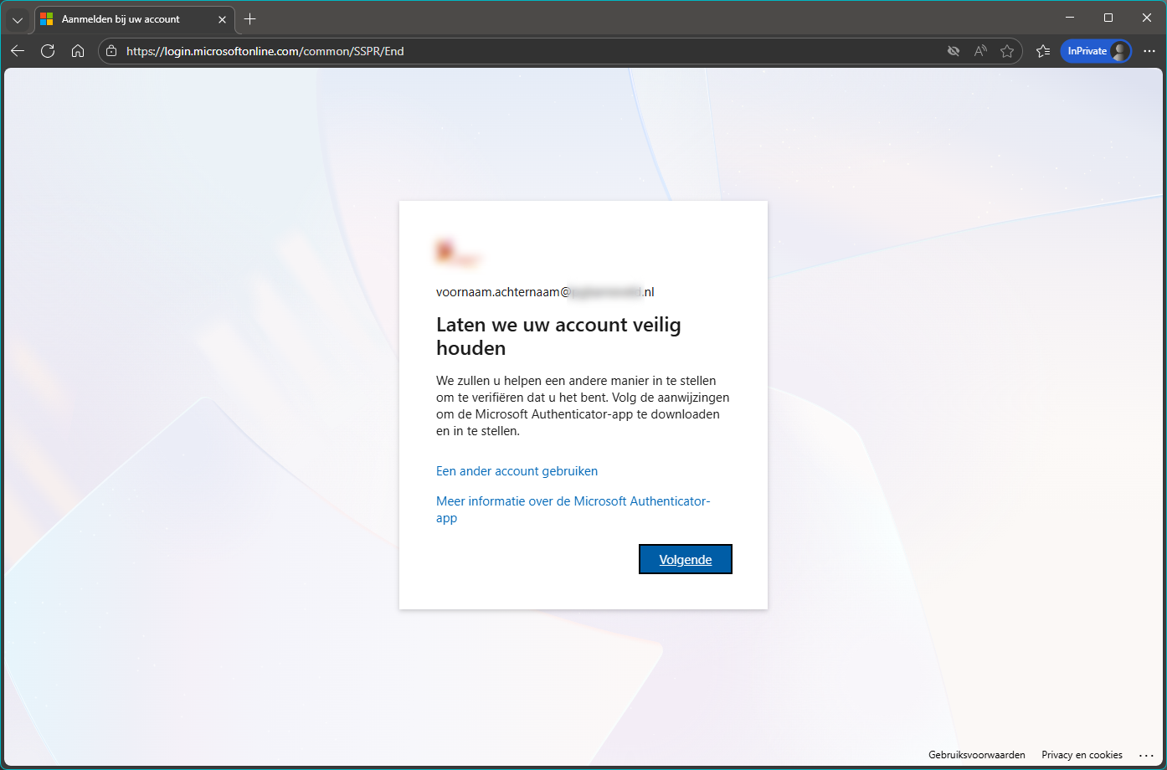Open the Favorites list icon
This screenshot has width=1167, height=770.
[x=1043, y=51]
